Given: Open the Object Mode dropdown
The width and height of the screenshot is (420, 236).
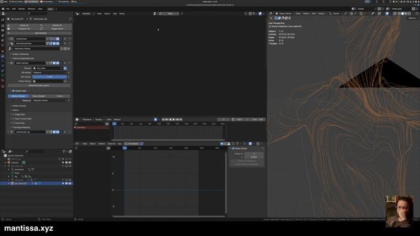Looking at the screenshot, I should [285, 13].
